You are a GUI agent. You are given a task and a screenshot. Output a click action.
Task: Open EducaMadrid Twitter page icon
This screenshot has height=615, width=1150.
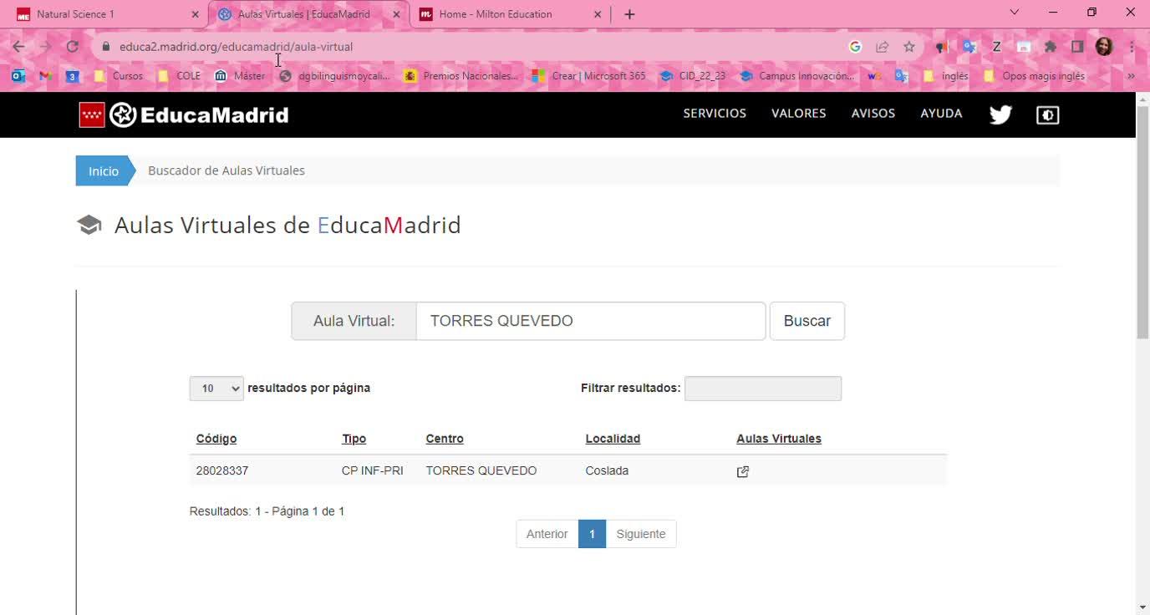tap(1000, 114)
